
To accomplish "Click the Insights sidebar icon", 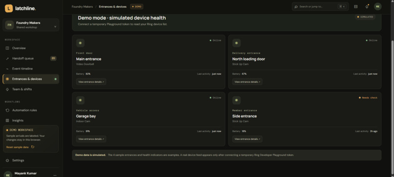I will click(7, 120).
